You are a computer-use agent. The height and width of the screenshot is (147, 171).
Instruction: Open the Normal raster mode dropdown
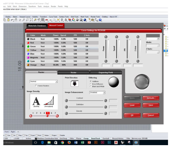(44, 82)
